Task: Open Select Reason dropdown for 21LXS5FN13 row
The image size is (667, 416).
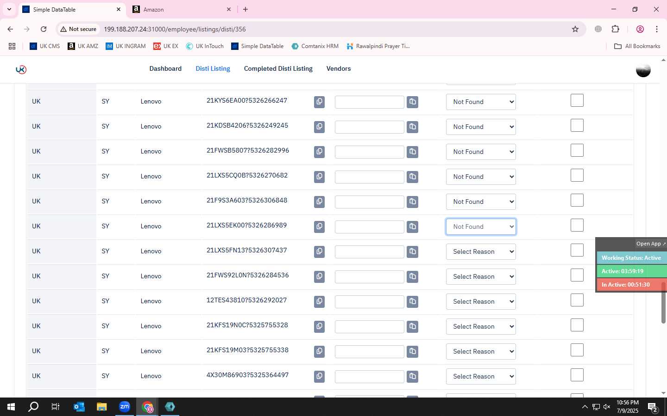Action: click(481, 251)
